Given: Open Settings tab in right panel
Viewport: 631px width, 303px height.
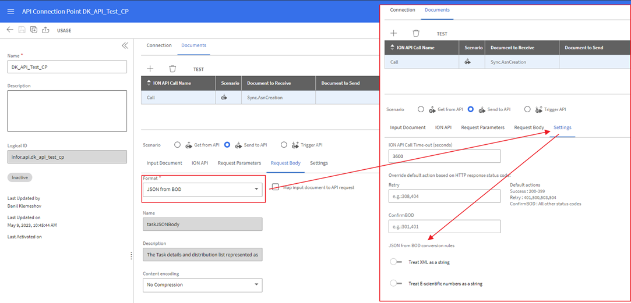Looking at the screenshot, I should click(562, 127).
